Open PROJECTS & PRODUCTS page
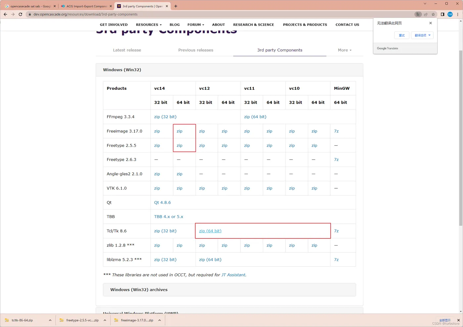Image resolution: width=463 pixels, height=327 pixels. tap(305, 25)
